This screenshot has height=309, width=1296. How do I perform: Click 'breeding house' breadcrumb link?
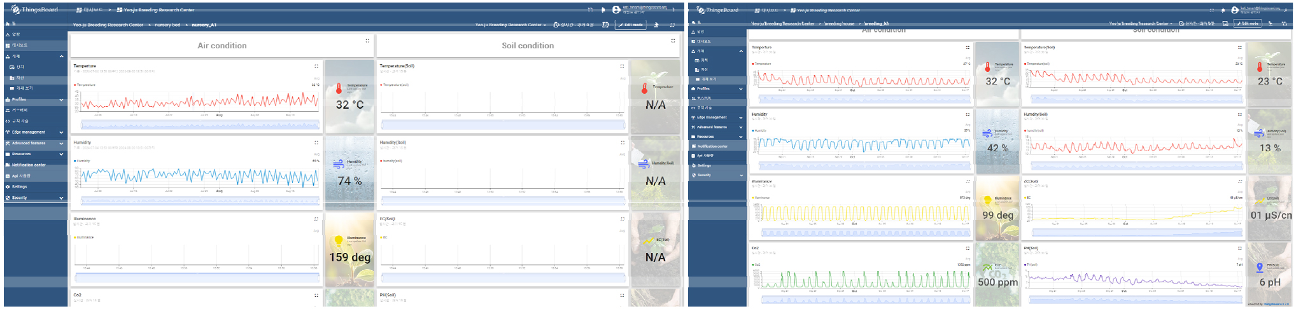pos(839,24)
